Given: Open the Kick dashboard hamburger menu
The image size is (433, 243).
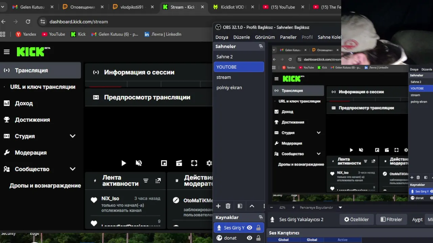Looking at the screenshot, I should (7, 52).
